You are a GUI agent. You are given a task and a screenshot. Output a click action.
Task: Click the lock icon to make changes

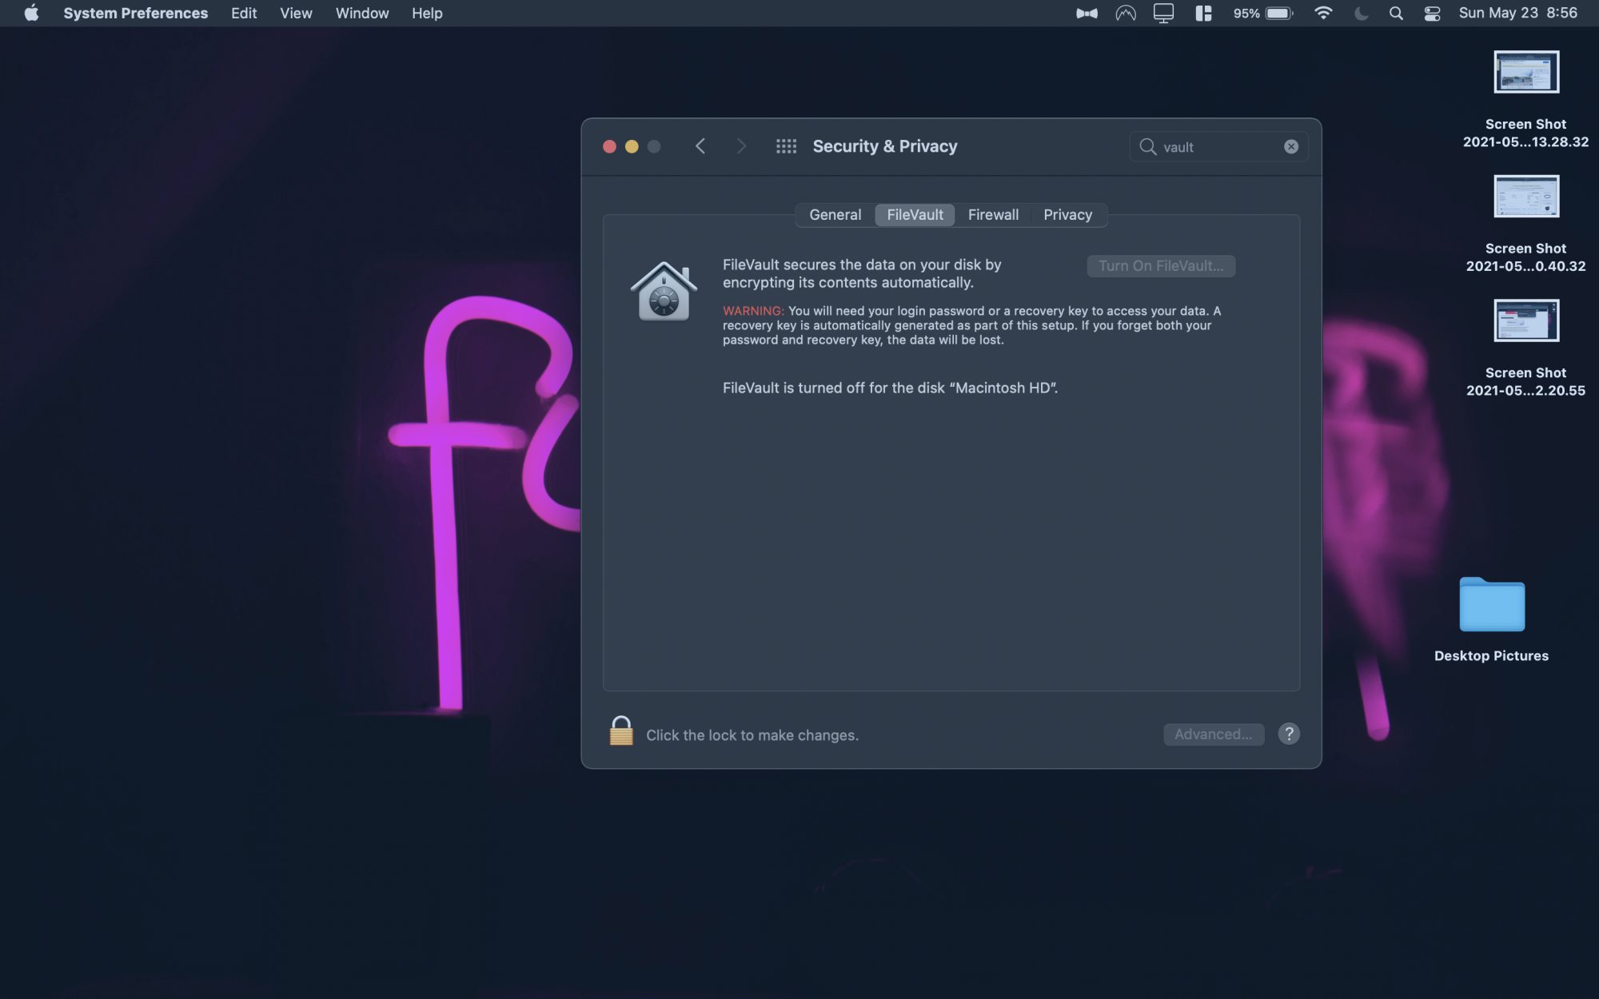click(621, 731)
